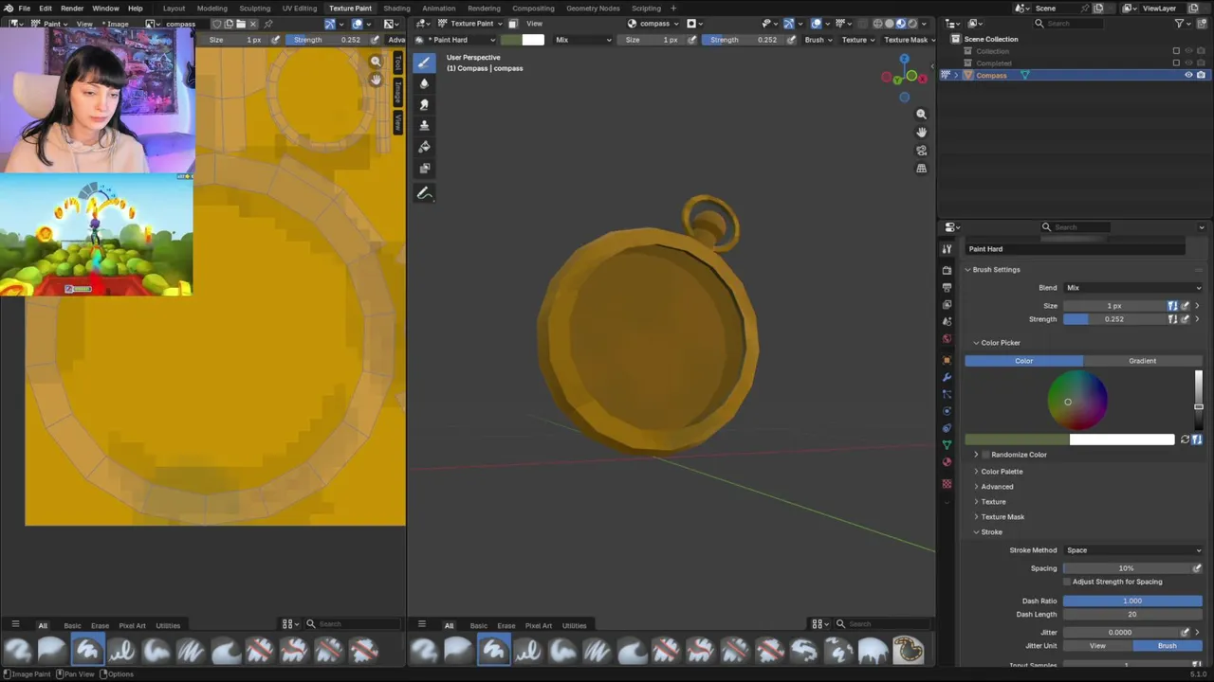The width and height of the screenshot is (1214, 682).
Task: Click the viewport pan hand icon
Action: click(921, 132)
